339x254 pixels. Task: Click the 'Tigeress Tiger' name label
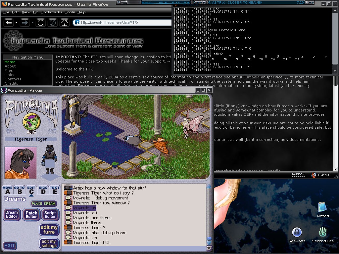coord(31,139)
